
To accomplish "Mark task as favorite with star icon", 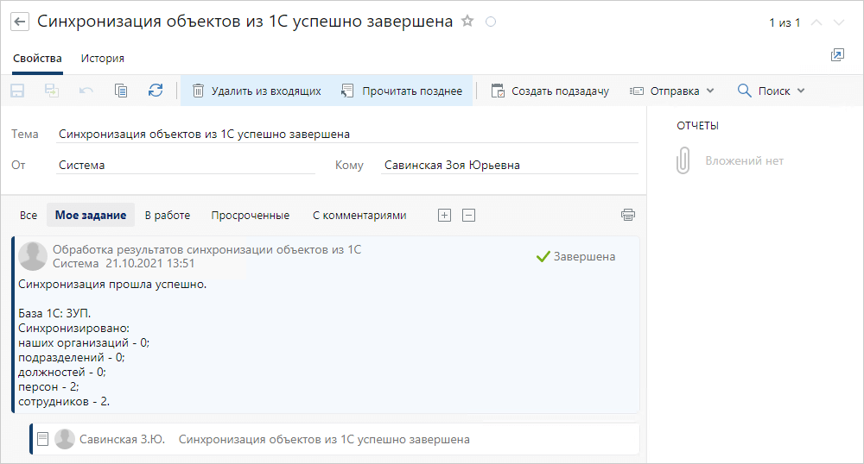I will (x=467, y=22).
